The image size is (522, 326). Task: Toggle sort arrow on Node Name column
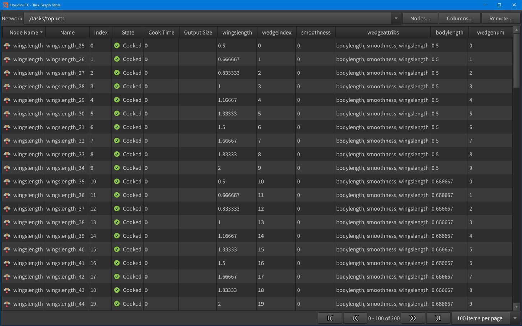coord(41,32)
